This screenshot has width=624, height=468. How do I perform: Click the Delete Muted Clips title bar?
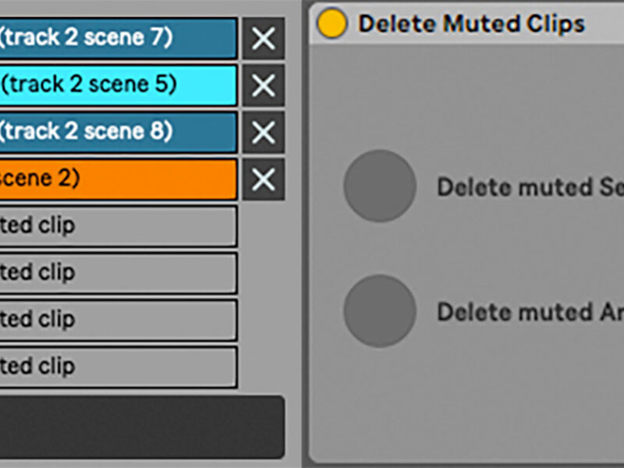484,24
